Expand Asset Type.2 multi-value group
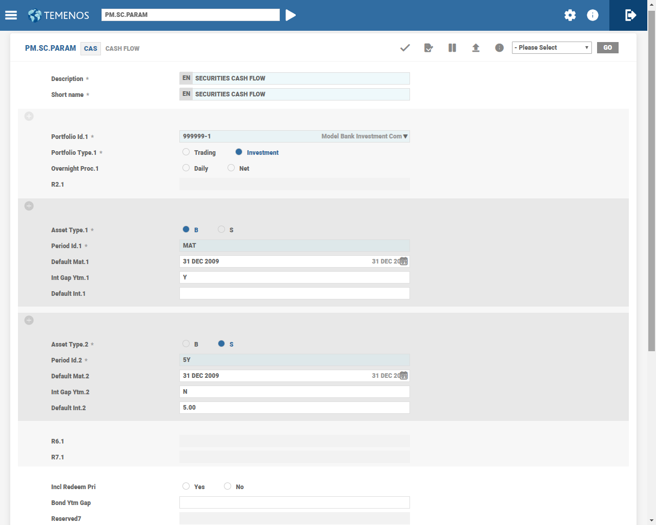 [29, 320]
